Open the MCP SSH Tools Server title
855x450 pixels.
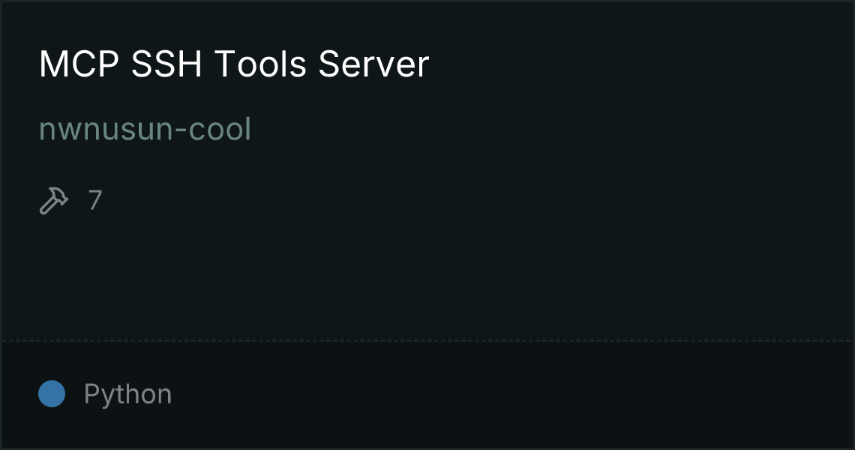point(234,64)
